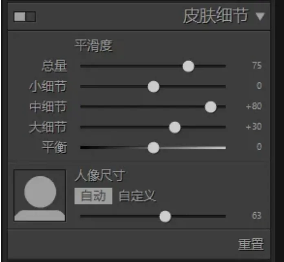Click the 中细节 value field +80
This screenshot has width=284, height=262.
click(x=254, y=106)
